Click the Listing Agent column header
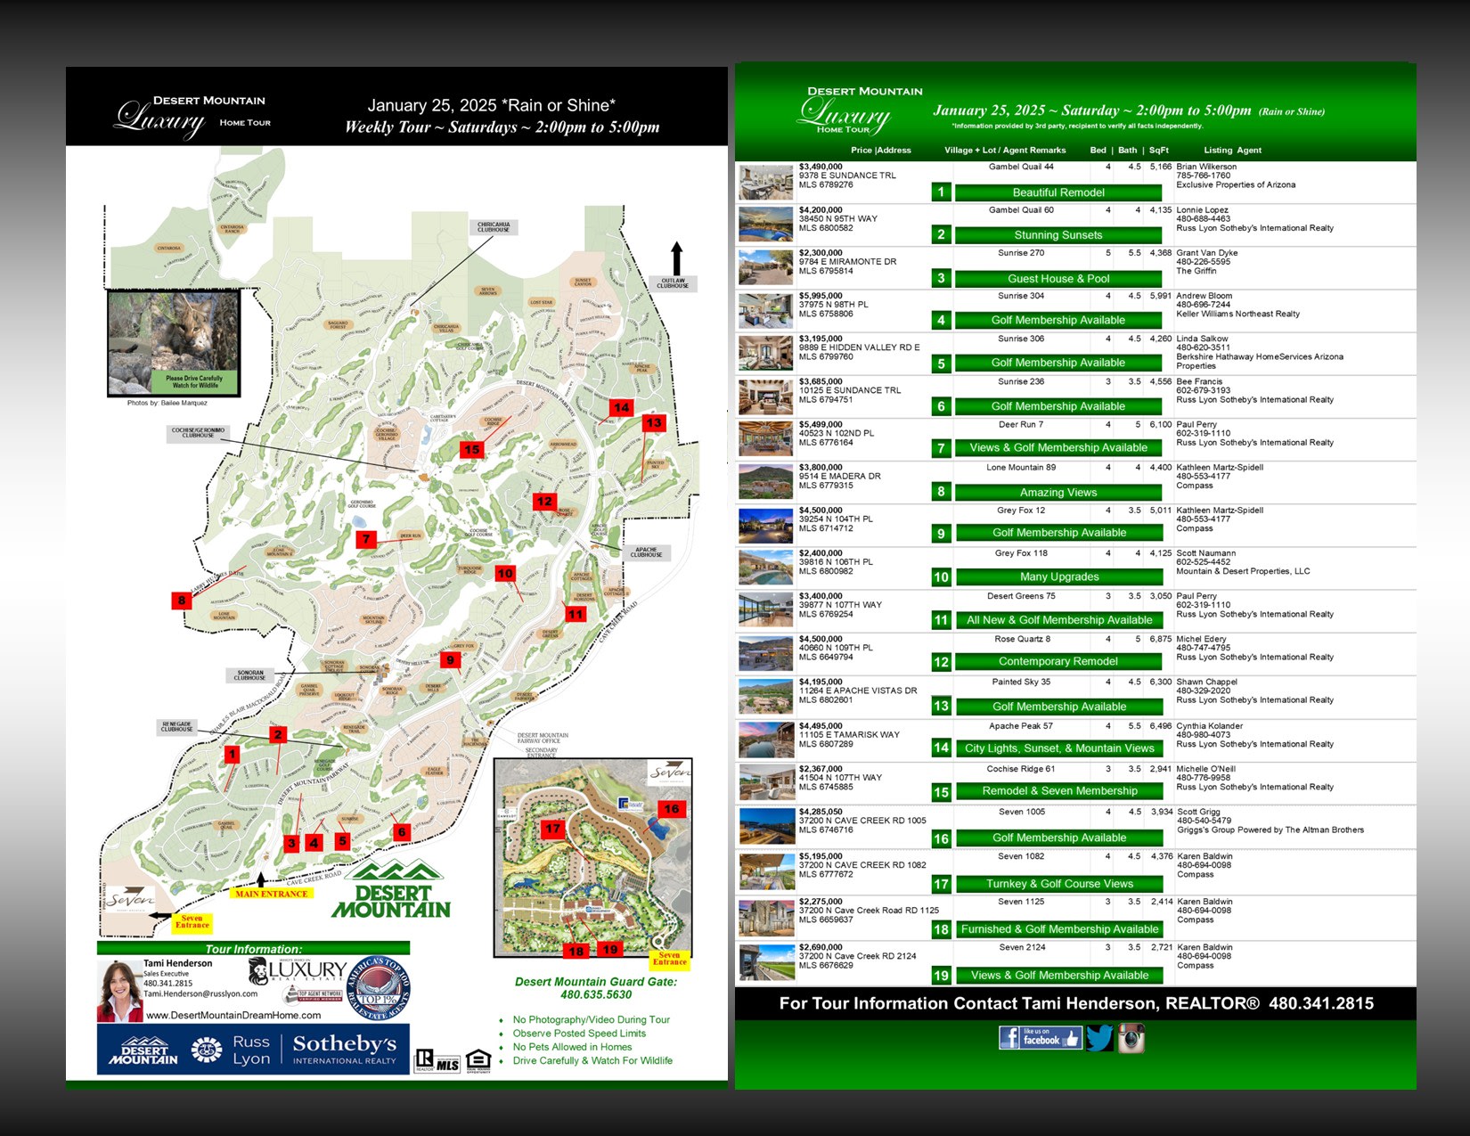Image resolution: width=1470 pixels, height=1136 pixels. click(1232, 151)
